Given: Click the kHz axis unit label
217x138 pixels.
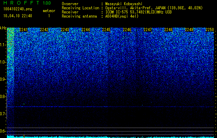Looking at the screenshot, I should tap(3, 28).
